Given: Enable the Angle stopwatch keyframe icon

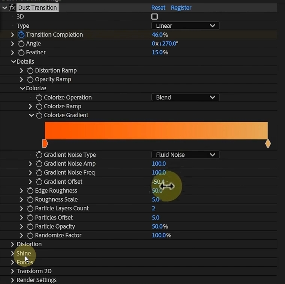Looking at the screenshot, I should 21,43.
